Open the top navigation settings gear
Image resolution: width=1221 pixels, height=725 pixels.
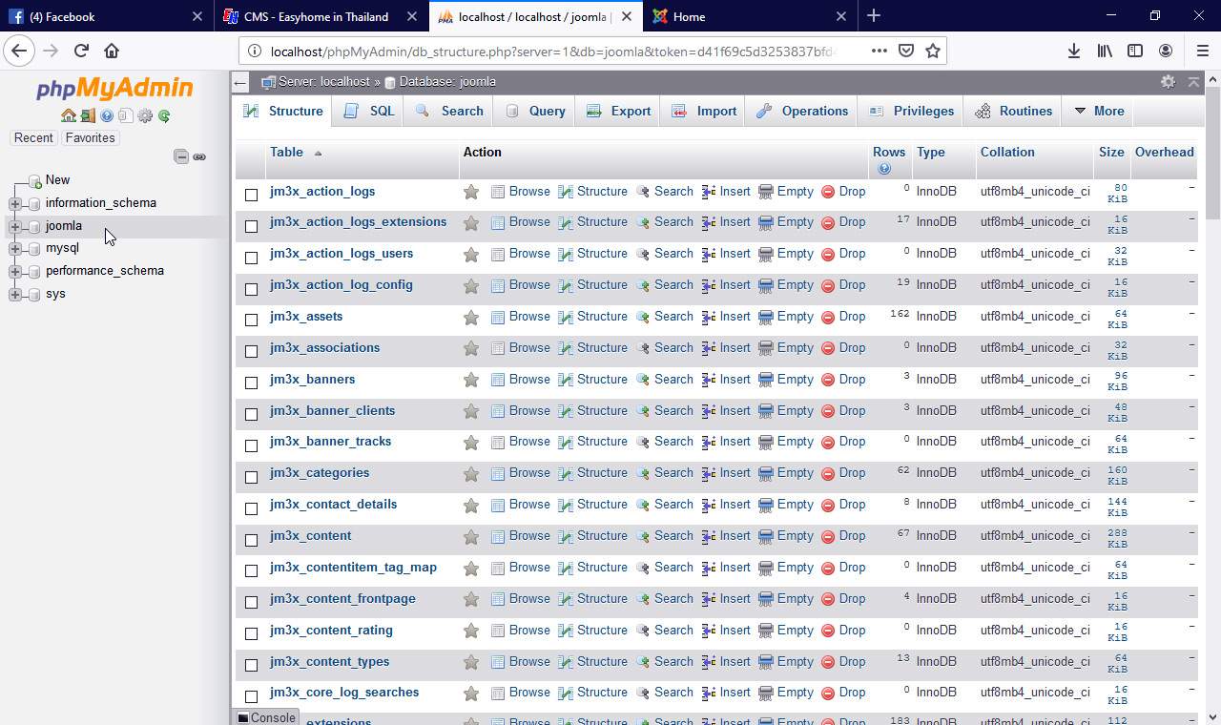pos(1168,82)
